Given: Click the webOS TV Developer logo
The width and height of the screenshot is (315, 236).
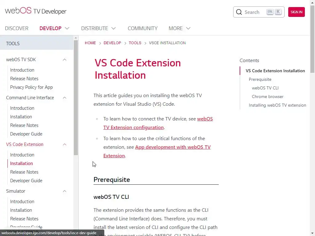Looking at the screenshot, I should tap(36, 11).
